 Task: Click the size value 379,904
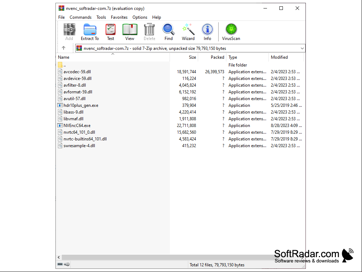click(189, 105)
